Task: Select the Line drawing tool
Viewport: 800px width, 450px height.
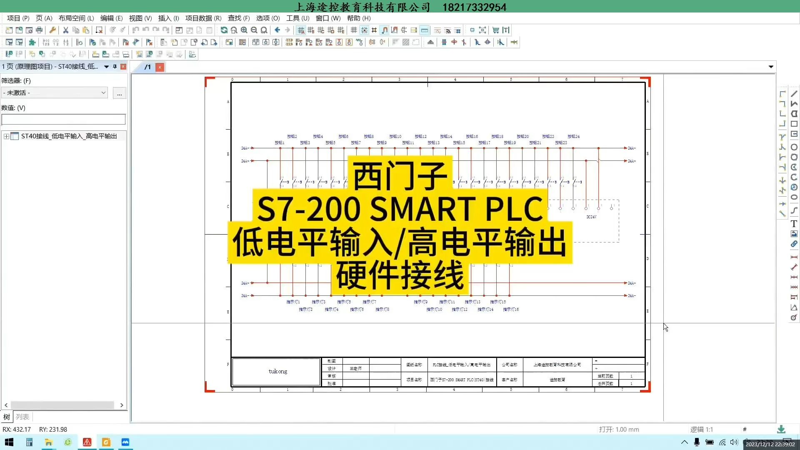Action: pyautogui.click(x=794, y=94)
